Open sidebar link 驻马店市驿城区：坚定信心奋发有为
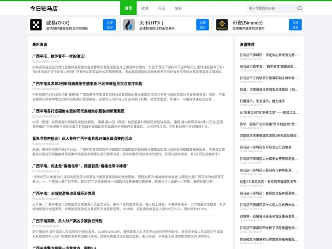 269,55
